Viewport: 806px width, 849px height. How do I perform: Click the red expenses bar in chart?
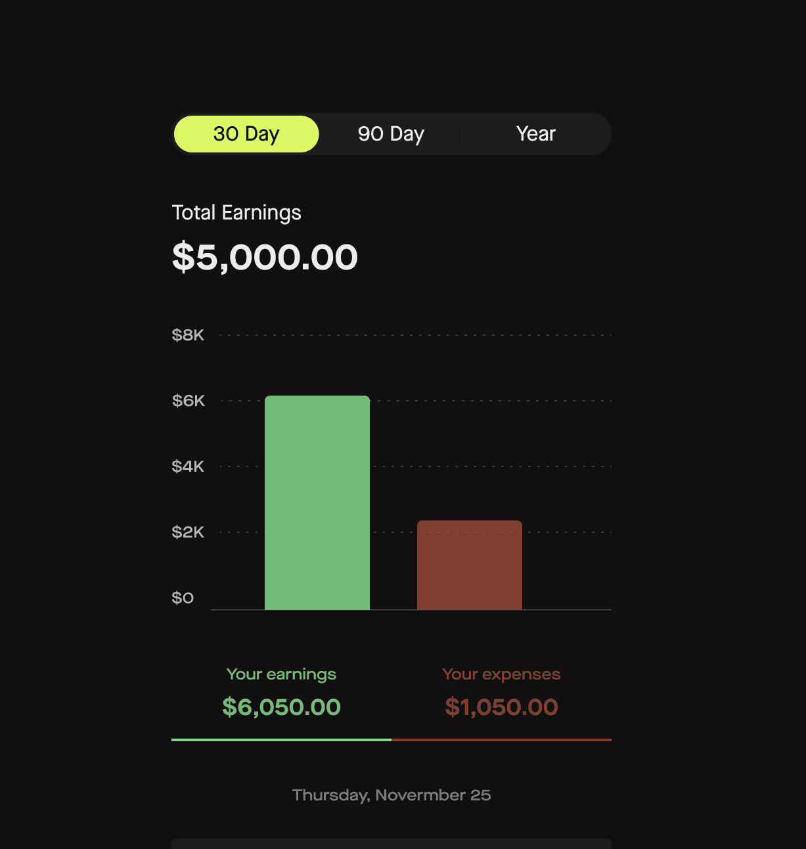point(470,565)
